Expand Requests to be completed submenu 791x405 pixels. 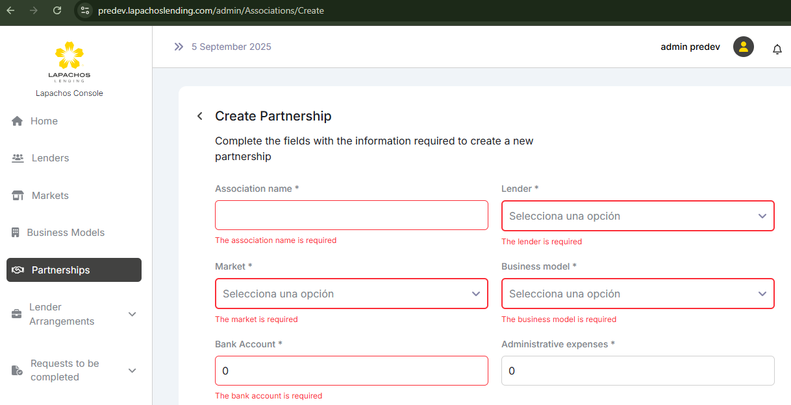click(x=132, y=371)
